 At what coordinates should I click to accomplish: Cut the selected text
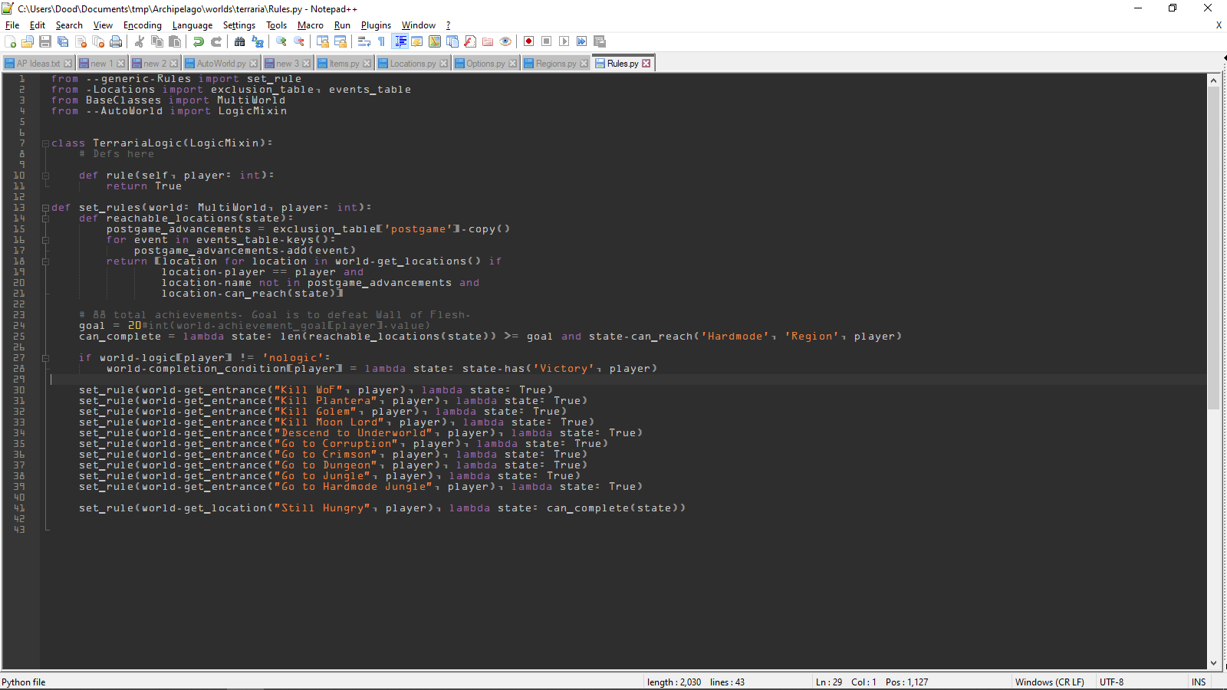(x=139, y=42)
